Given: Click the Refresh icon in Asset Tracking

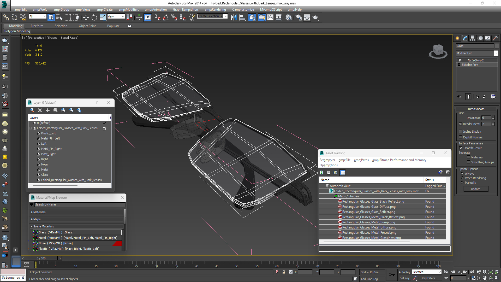Looking at the screenshot, I should (322, 173).
